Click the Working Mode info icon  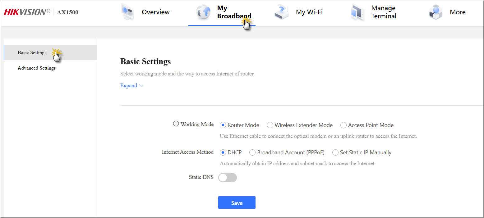tap(176, 124)
